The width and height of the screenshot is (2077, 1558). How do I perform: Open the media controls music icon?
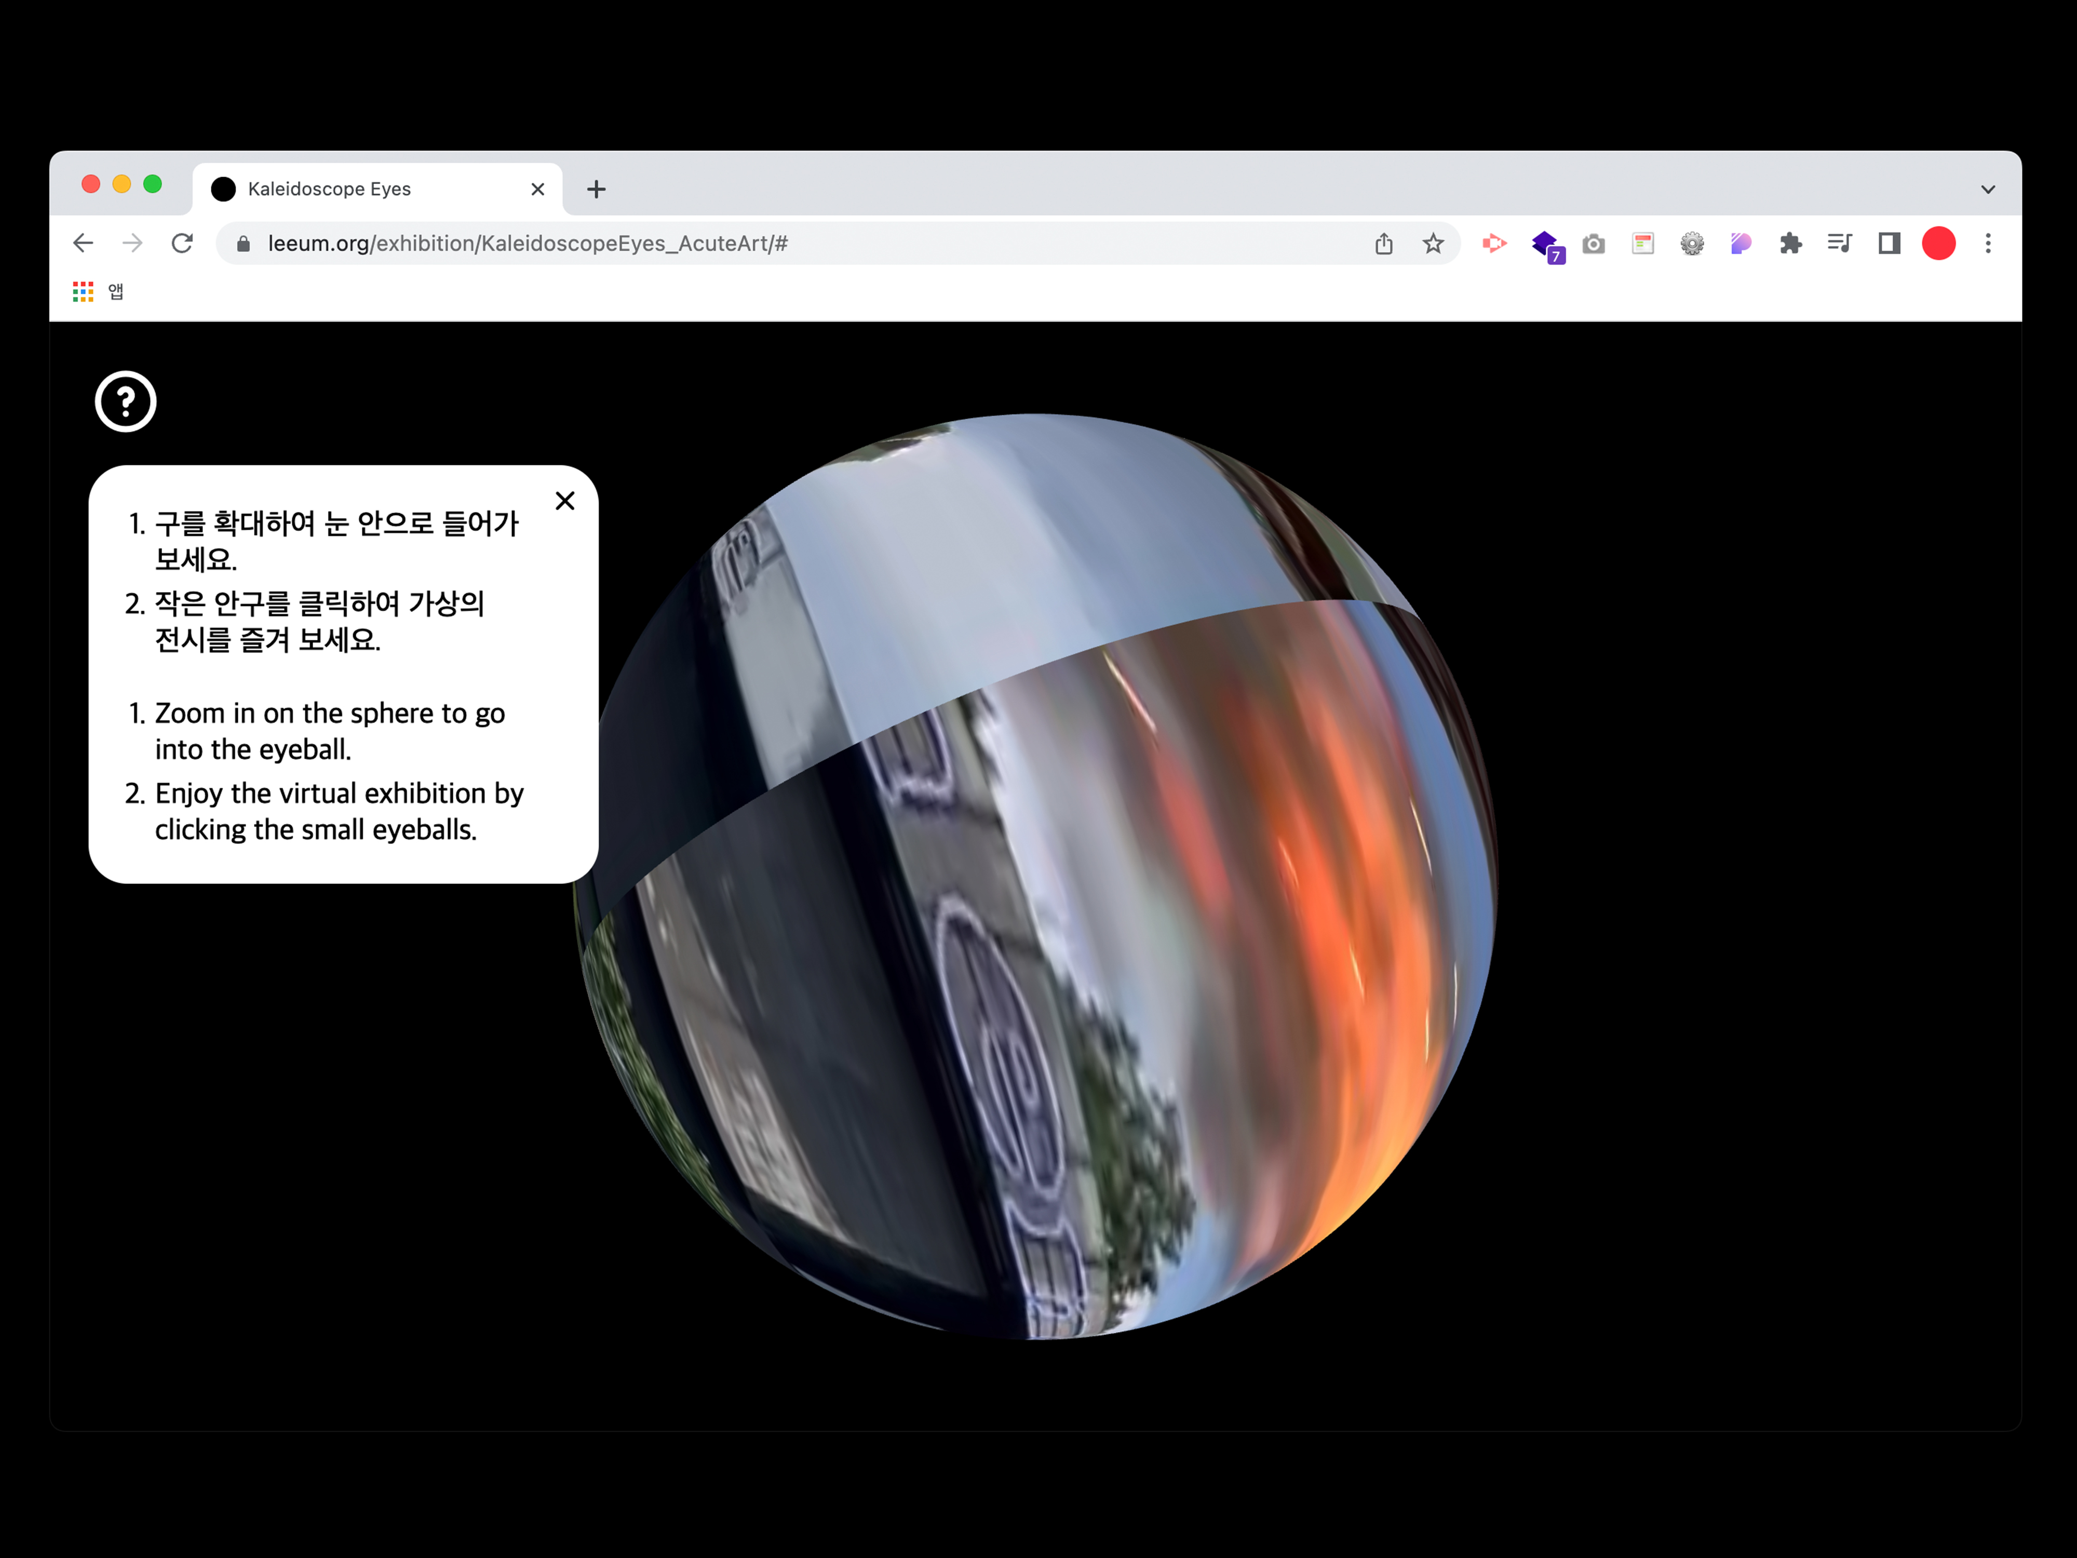[x=1839, y=244]
